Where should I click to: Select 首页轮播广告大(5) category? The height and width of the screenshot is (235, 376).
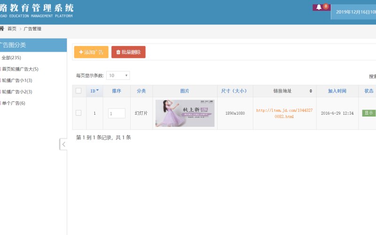click(20, 69)
